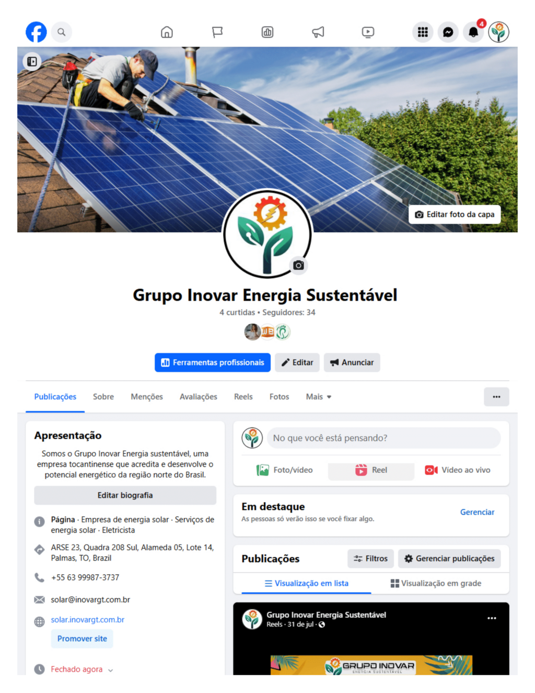535x693 pixels.
Task: Open the apps grid menu icon
Action: pyautogui.click(x=423, y=32)
